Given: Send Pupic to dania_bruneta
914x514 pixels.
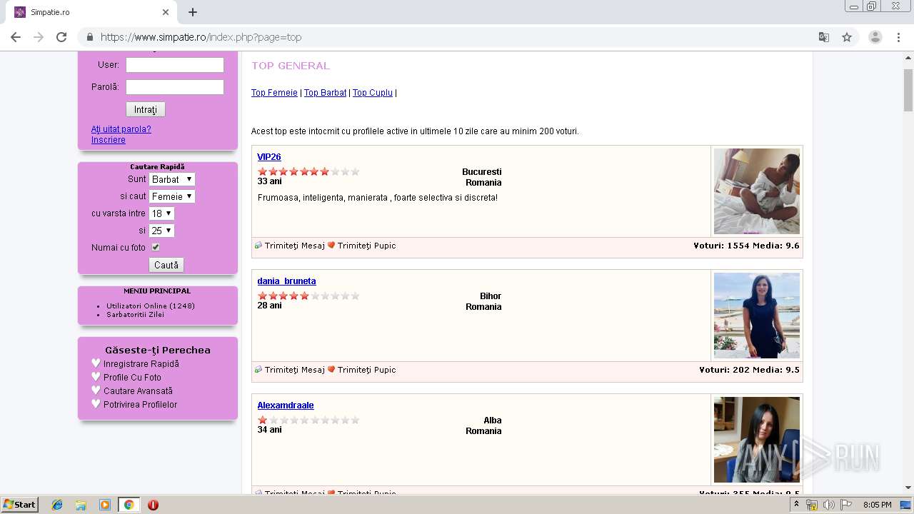Looking at the screenshot, I should pyautogui.click(x=366, y=370).
